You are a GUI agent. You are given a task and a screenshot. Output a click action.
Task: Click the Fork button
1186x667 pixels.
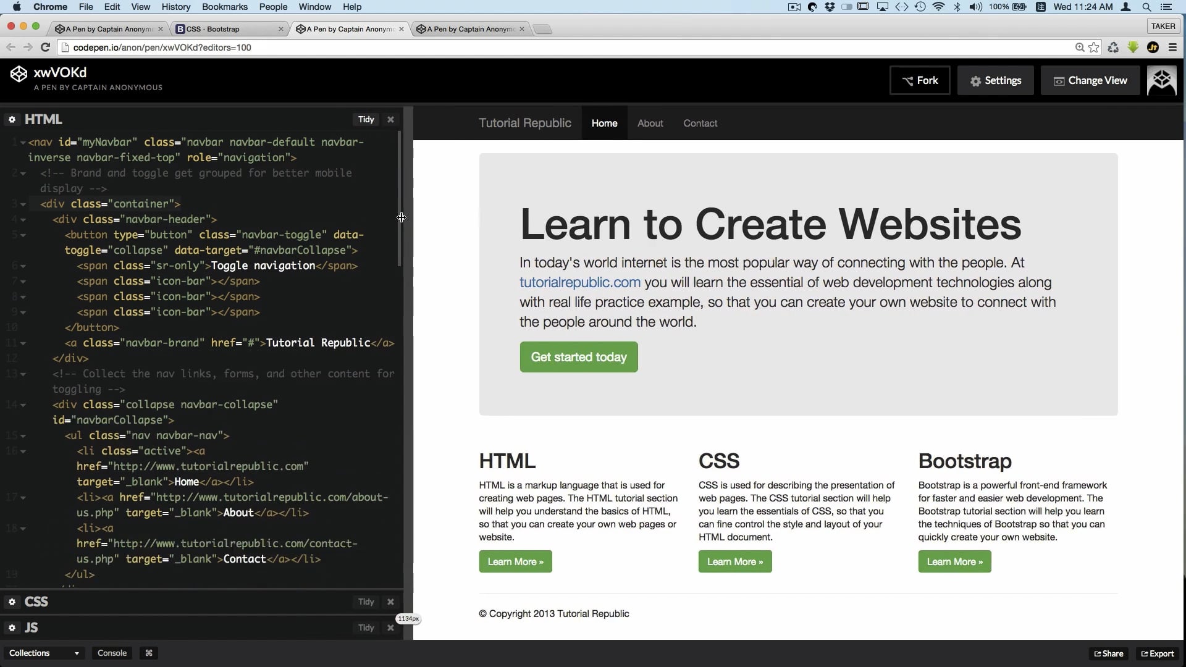[920, 81]
